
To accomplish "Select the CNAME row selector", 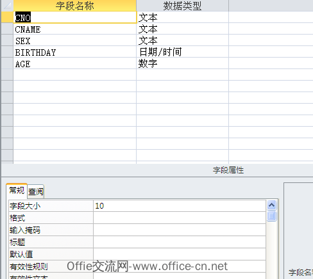I will [7, 29].
